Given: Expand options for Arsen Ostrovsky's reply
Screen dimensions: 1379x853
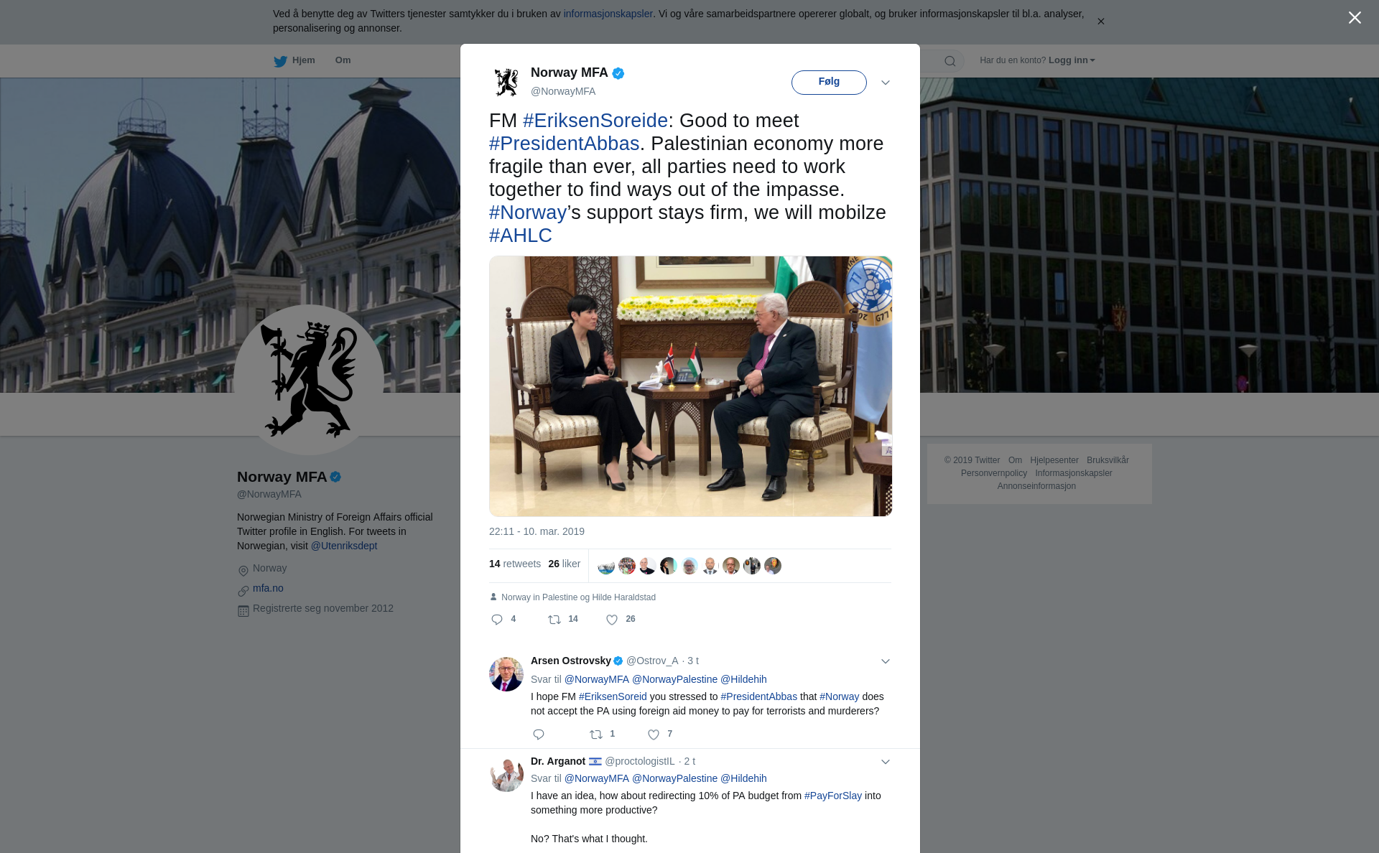Looking at the screenshot, I should coord(886,661).
